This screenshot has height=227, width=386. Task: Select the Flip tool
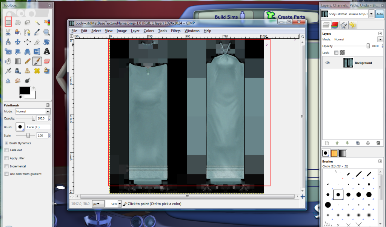pos(37,51)
